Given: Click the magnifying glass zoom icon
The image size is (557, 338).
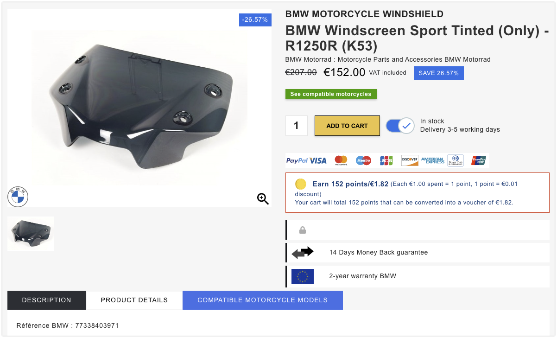Looking at the screenshot, I should pyautogui.click(x=263, y=199).
